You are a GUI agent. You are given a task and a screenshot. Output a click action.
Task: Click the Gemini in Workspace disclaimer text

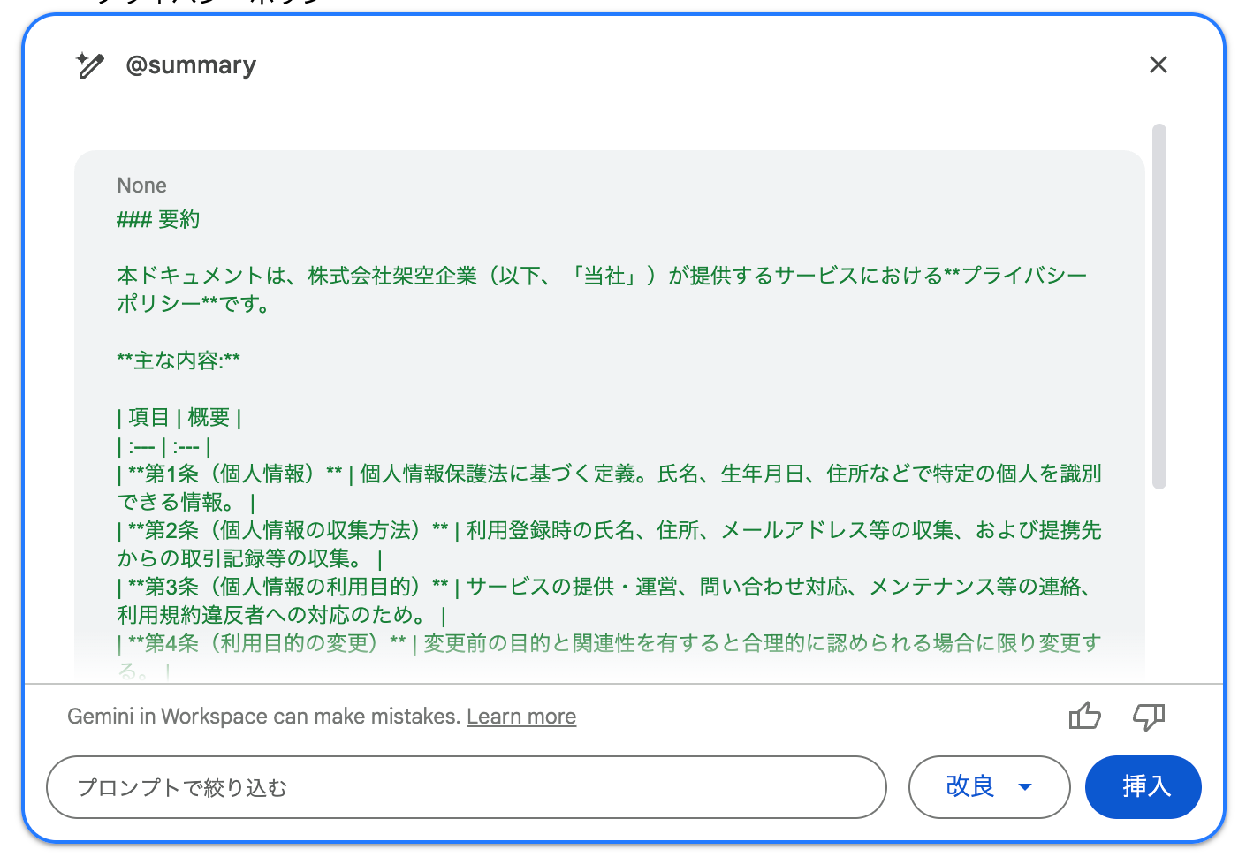click(x=263, y=717)
